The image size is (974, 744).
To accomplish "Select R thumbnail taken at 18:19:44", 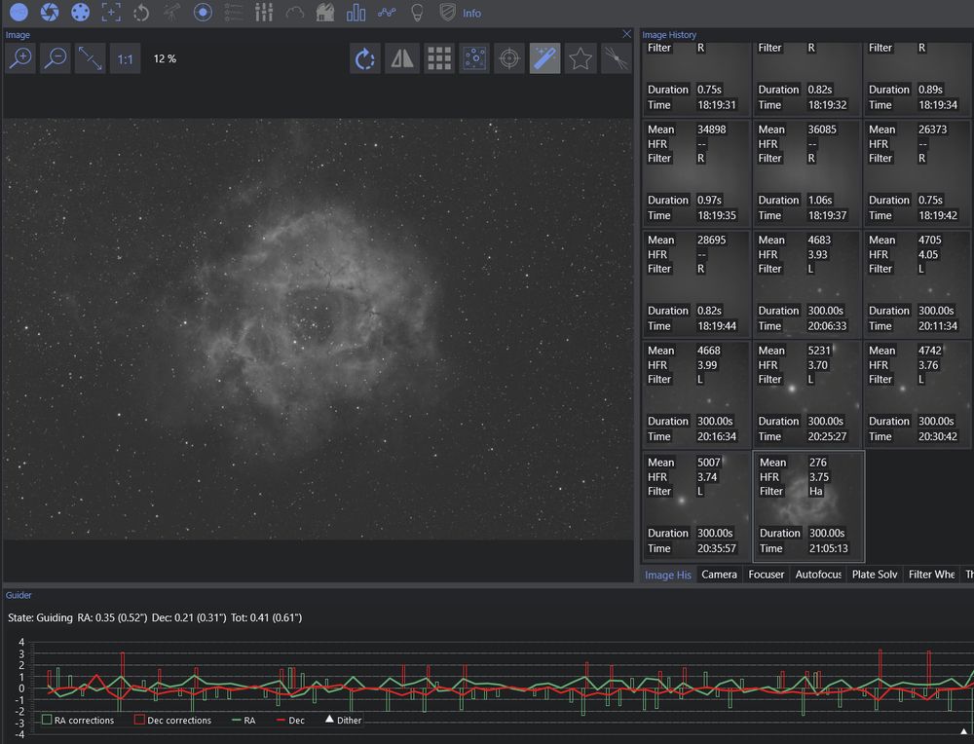I will click(695, 284).
